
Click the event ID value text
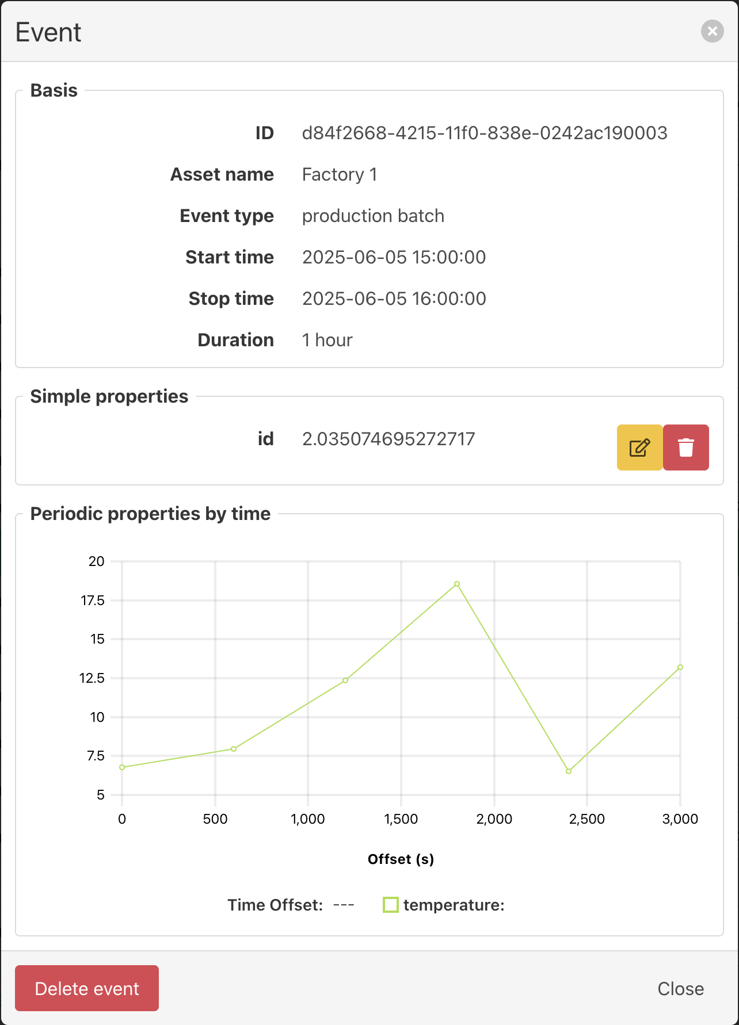[484, 133]
